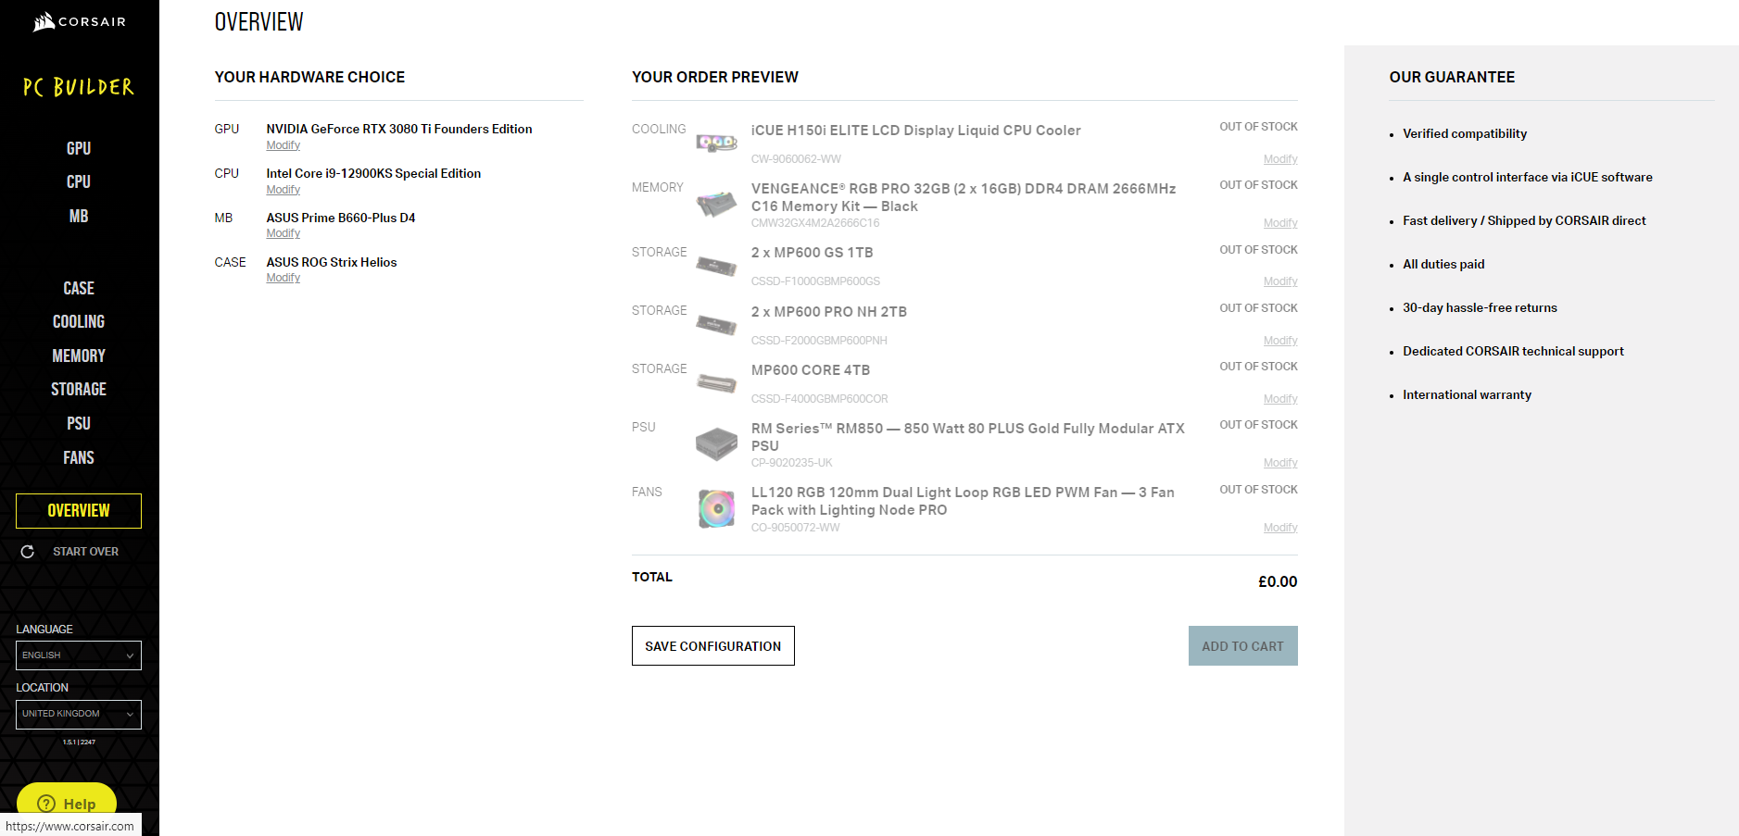
Task: Modify the CASE hardware choice
Action: click(284, 278)
